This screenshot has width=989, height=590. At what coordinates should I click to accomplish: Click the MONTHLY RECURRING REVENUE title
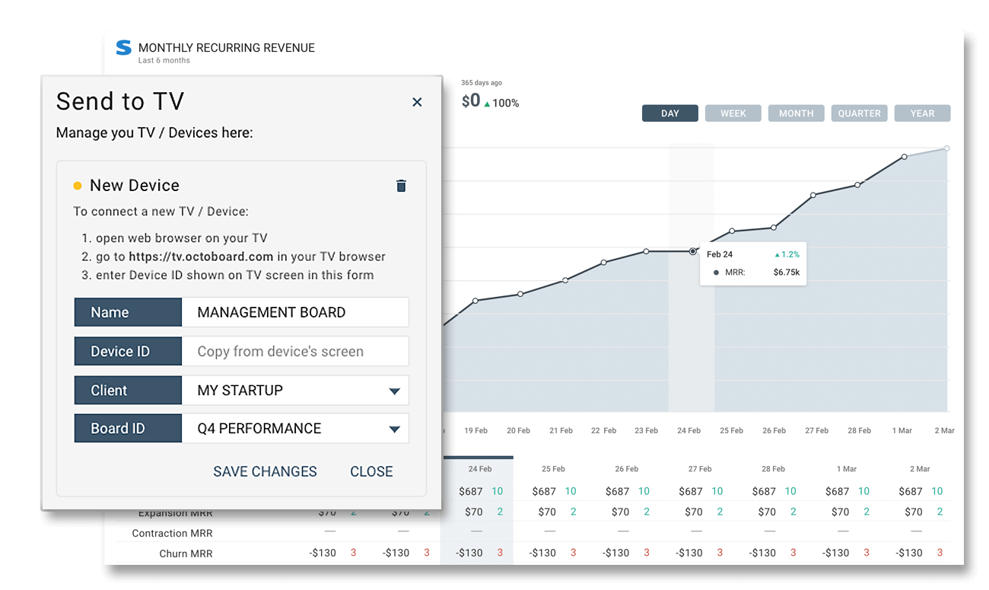tap(227, 48)
